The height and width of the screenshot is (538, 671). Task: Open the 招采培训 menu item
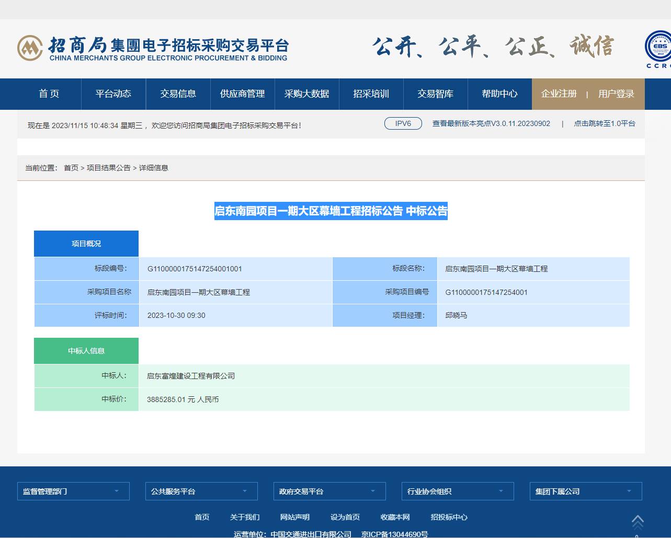click(371, 94)
